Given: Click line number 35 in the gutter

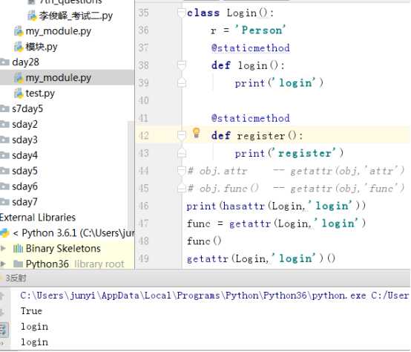Looking at the screenshot, I should (x=143, y=13).
